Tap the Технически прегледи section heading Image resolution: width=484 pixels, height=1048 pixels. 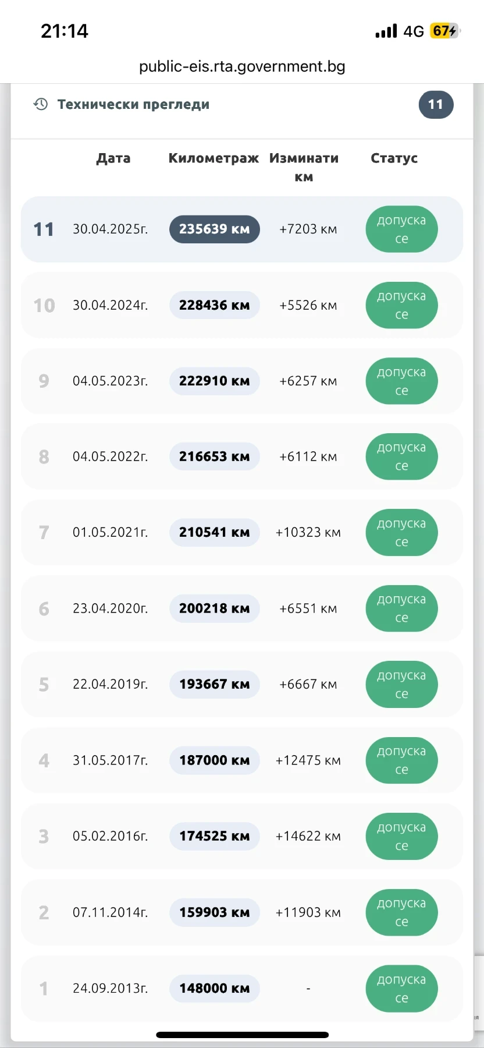133,105
